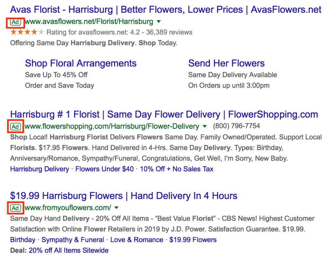Open the Avas Florist Harrisburg ad headline
The width and height of the screenshot is (336, 257).
166,10
